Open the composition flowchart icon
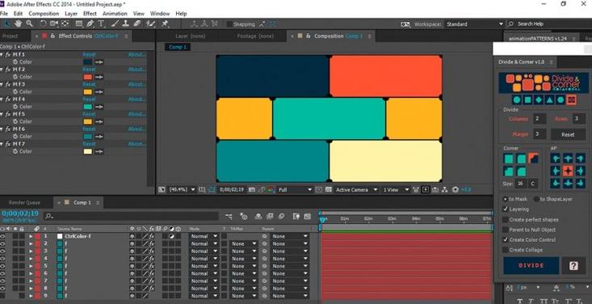Image resolution: width=592 pixels, height=304 pixels. [x=445, y=189]
